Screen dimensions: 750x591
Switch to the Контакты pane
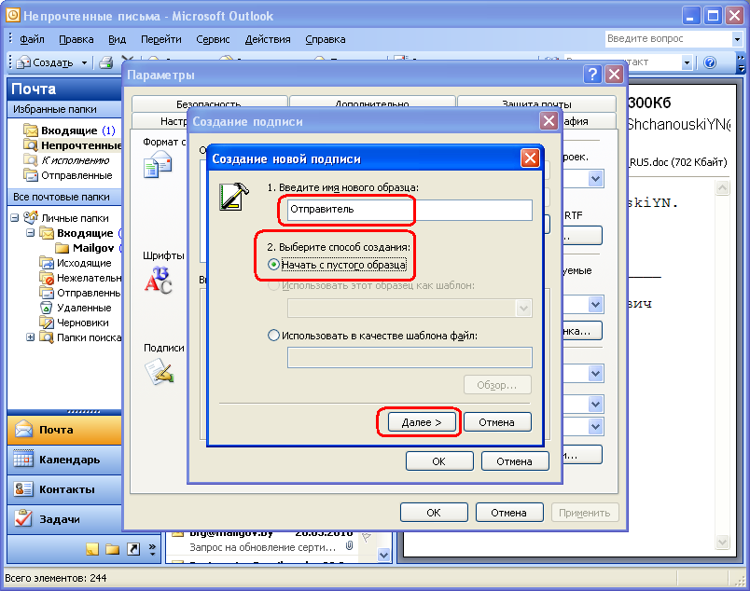coord(64,489)
